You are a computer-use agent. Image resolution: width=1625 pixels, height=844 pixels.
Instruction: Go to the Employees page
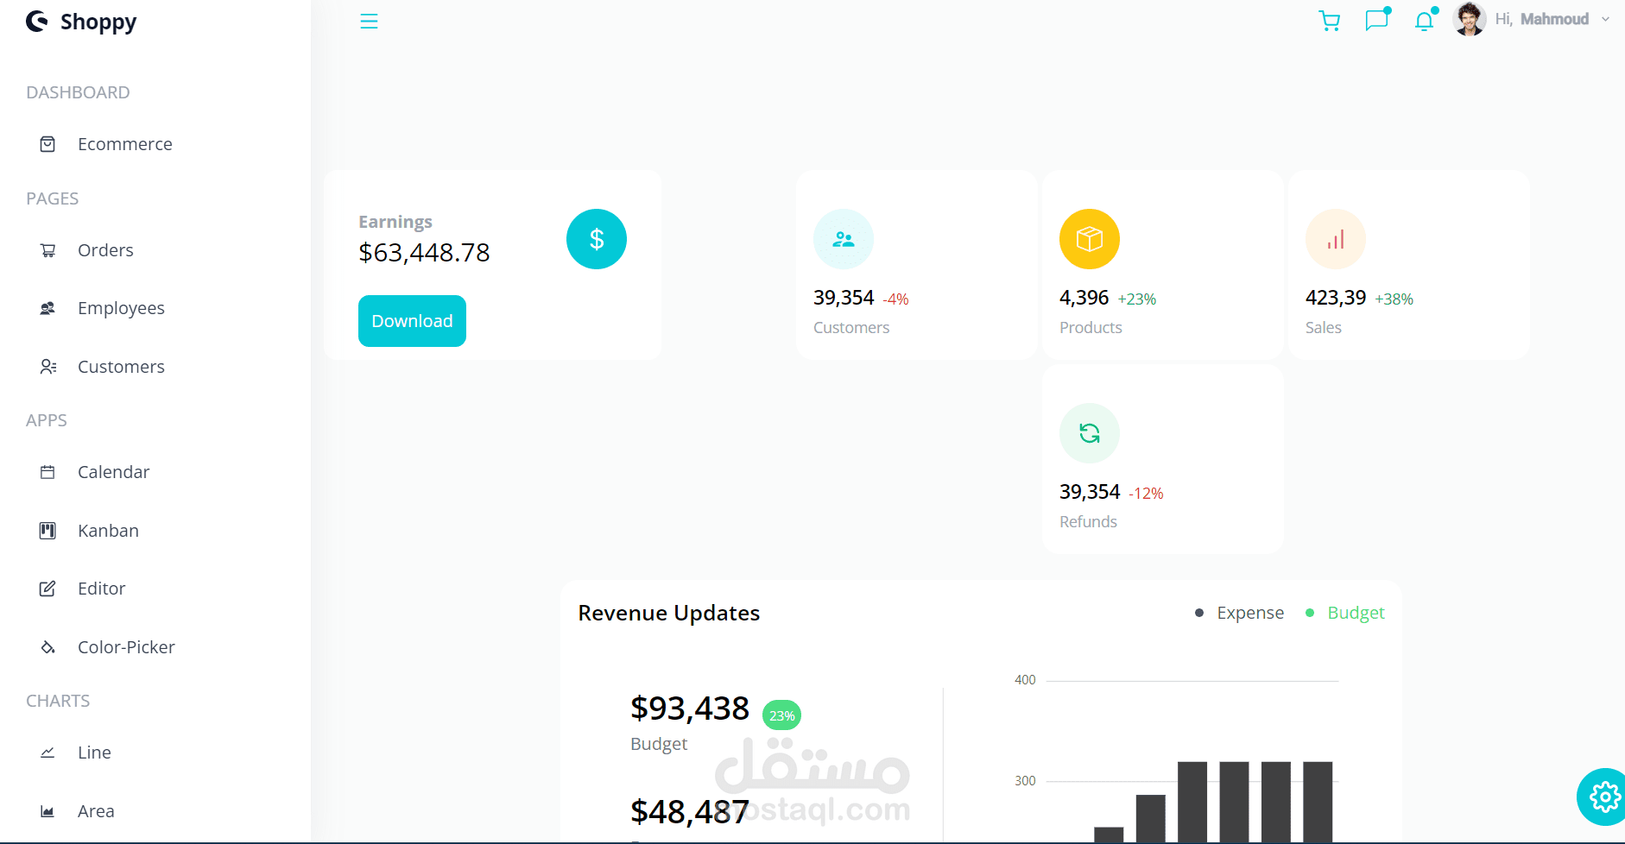coord(121,308)
